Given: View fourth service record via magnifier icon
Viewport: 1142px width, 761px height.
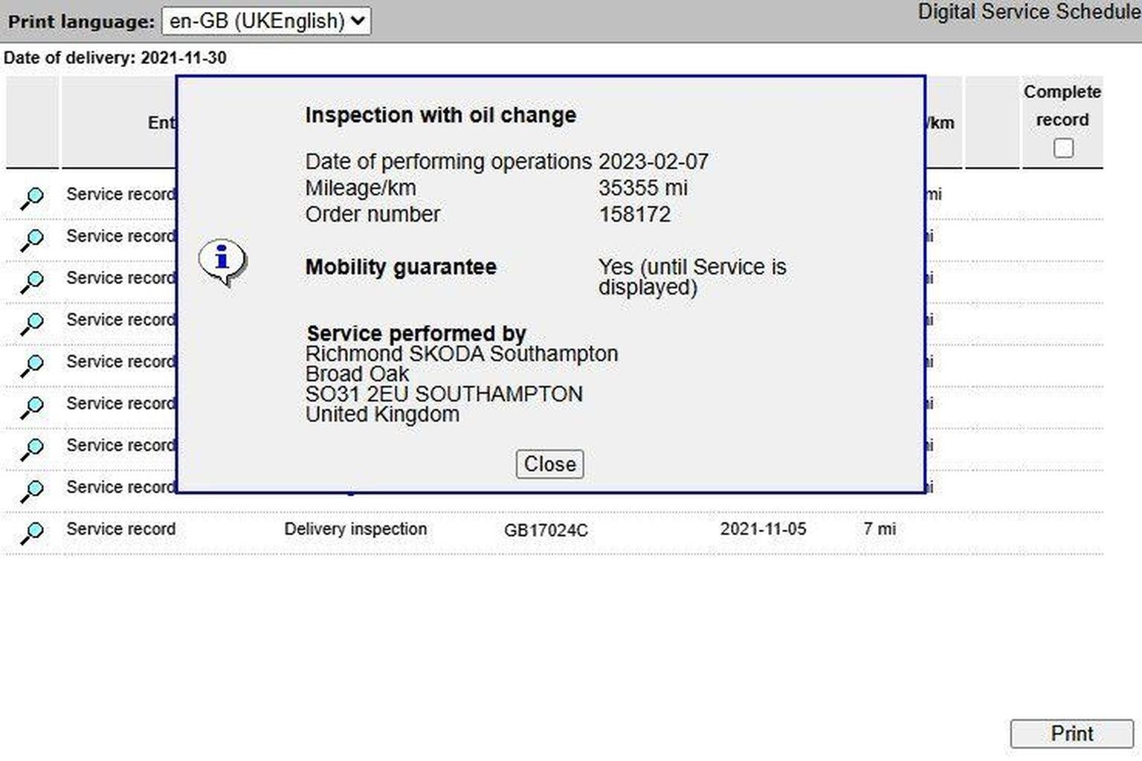Looking at the screenshot, I should point(32,323).
